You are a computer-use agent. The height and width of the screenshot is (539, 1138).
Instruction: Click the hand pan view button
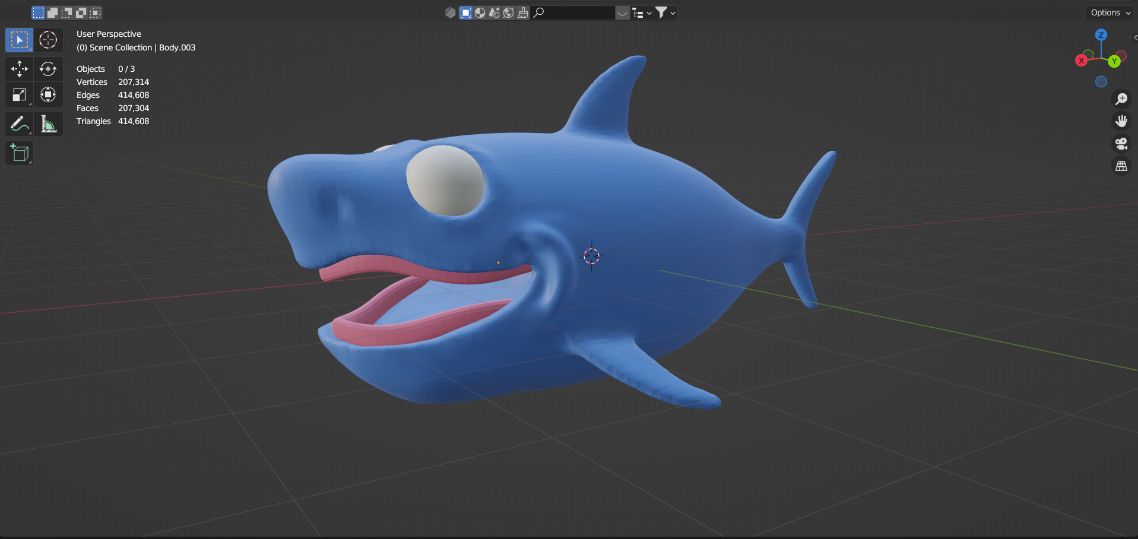coord(1121,122)
